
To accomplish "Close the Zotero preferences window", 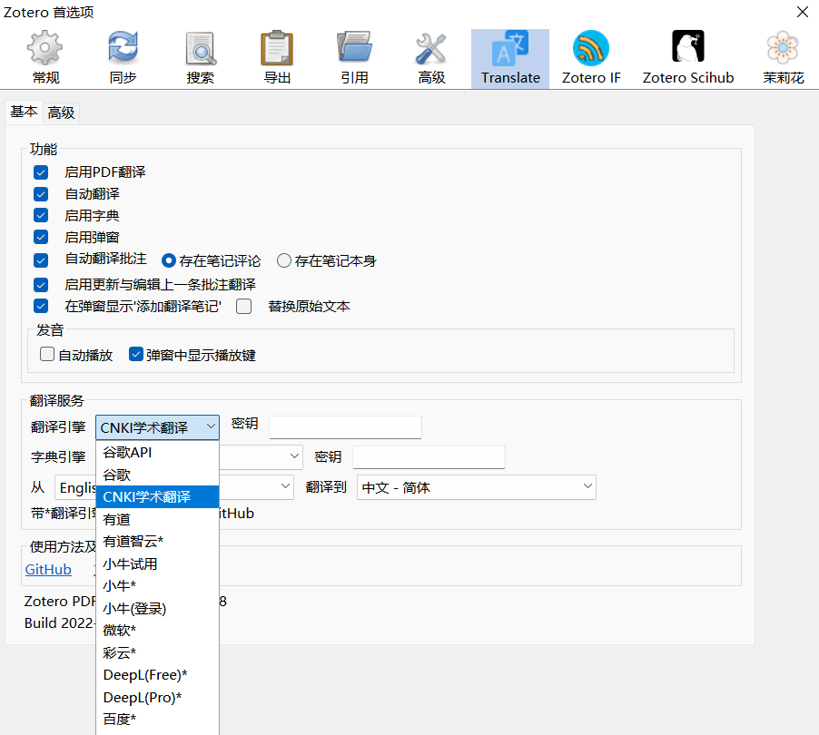I will point(803,12).
